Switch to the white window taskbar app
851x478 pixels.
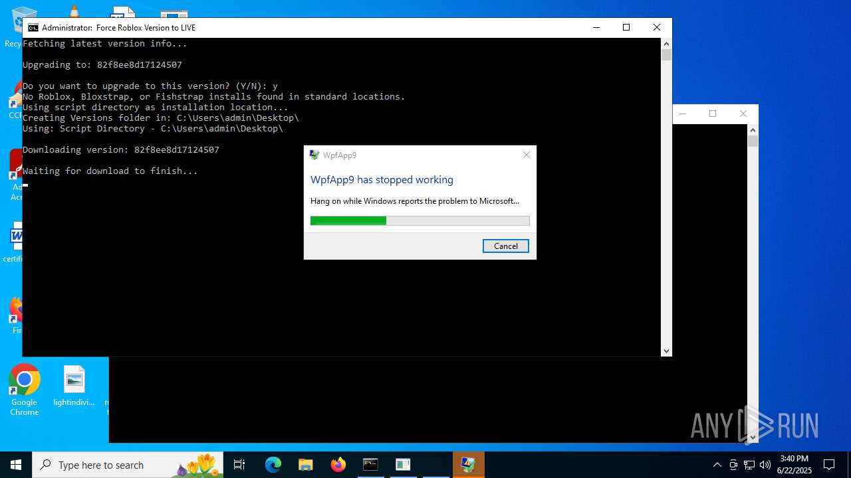(403, 465)
